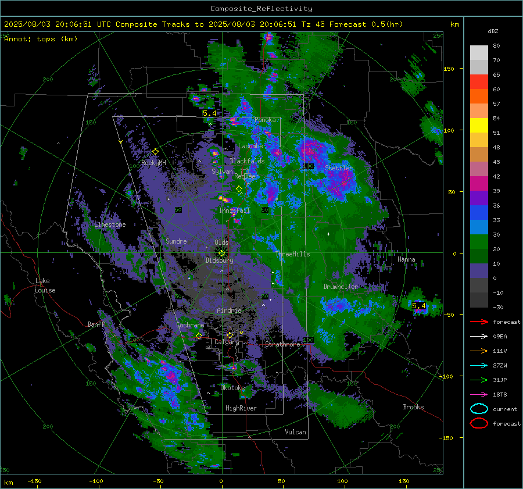Select the green 31JP track arrow
523x489 pixels.
pyautogui.click(x=479, y=380)
